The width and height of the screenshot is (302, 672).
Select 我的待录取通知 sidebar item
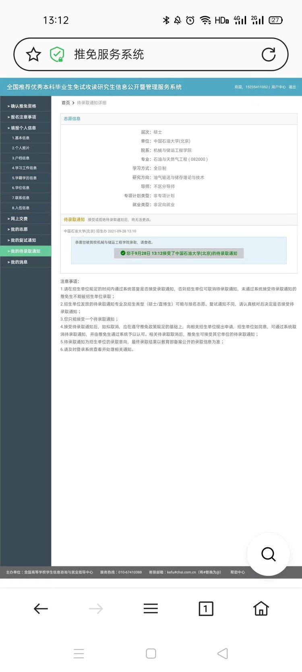click(26, 251)
